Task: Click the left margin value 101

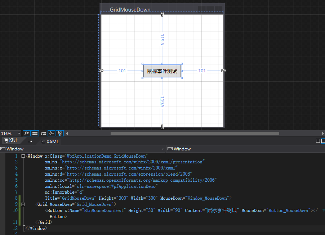Action: pyautogui.click(x=122, y=71)
